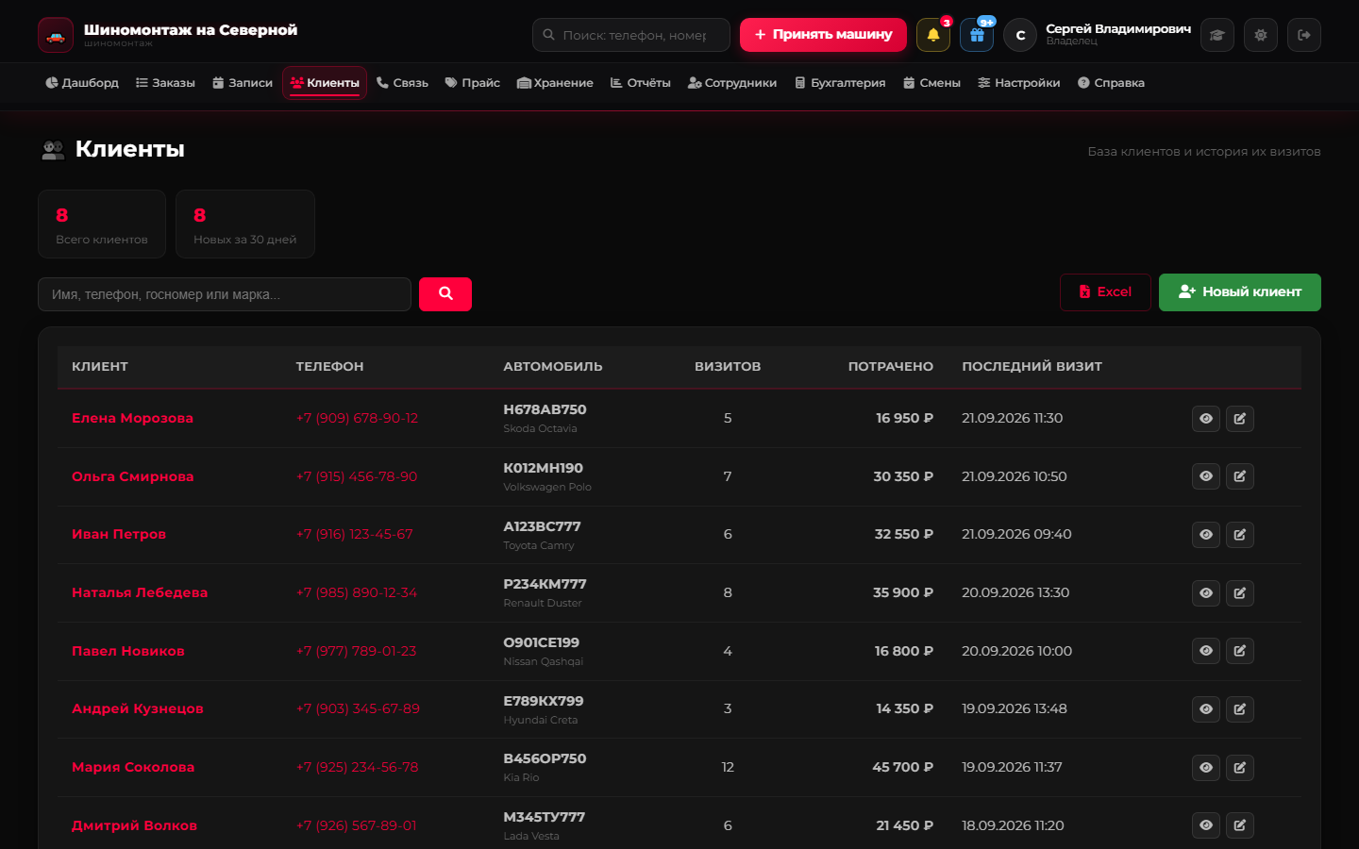This screenshot has width=1359, height=849.
Task: Click the Визитов column header
Action: point(728,367)
